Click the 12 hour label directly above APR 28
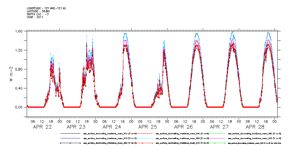300x150 pixels. [257, 121]
